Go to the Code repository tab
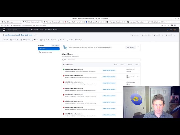 (x=6, y=40)
